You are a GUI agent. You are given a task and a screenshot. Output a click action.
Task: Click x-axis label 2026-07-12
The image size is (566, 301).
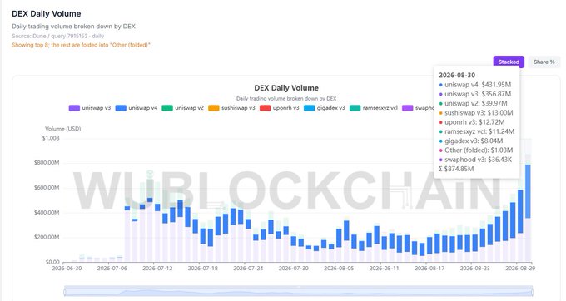tap(157, 269)
